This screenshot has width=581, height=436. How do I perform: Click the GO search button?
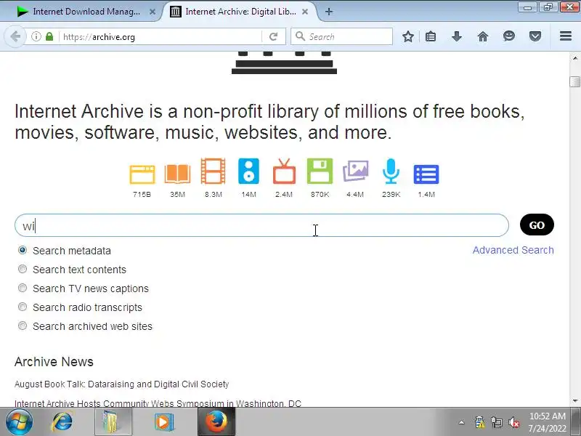(x=537, y=225)
